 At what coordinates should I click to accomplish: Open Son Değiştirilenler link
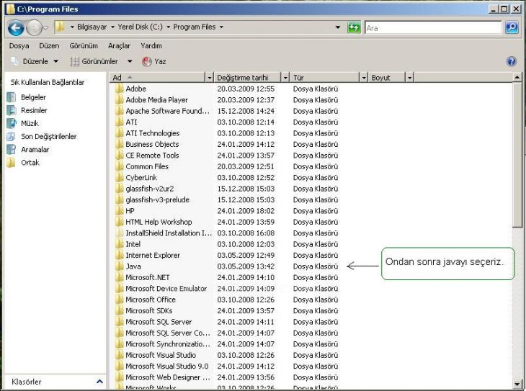[49, 137]
